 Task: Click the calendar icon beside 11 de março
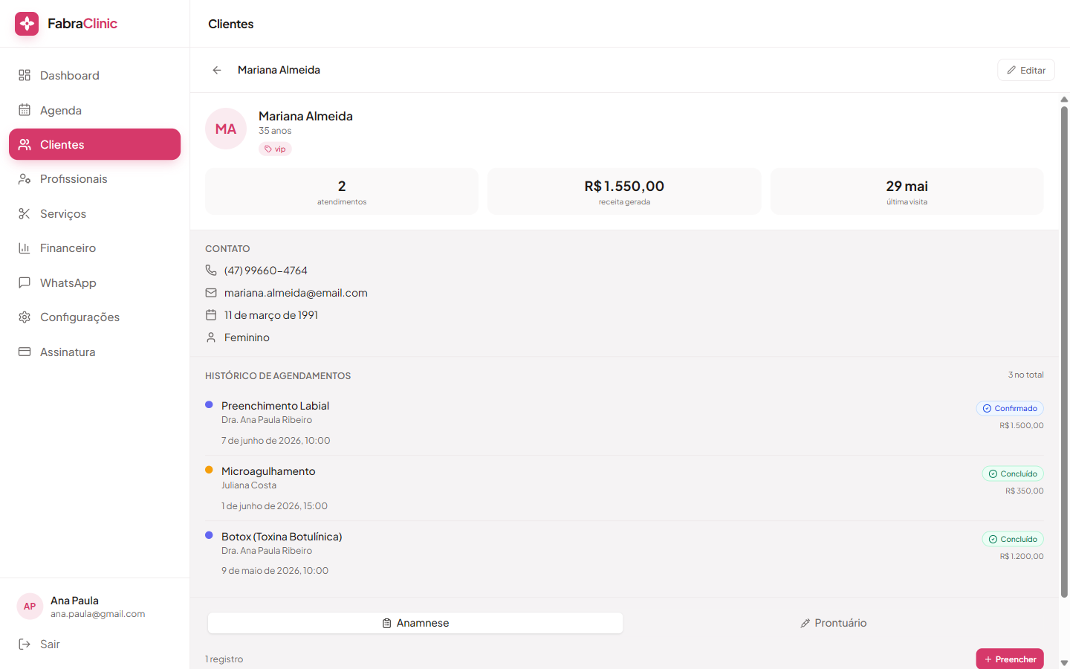pyautogui.click(x=211, y=315)
